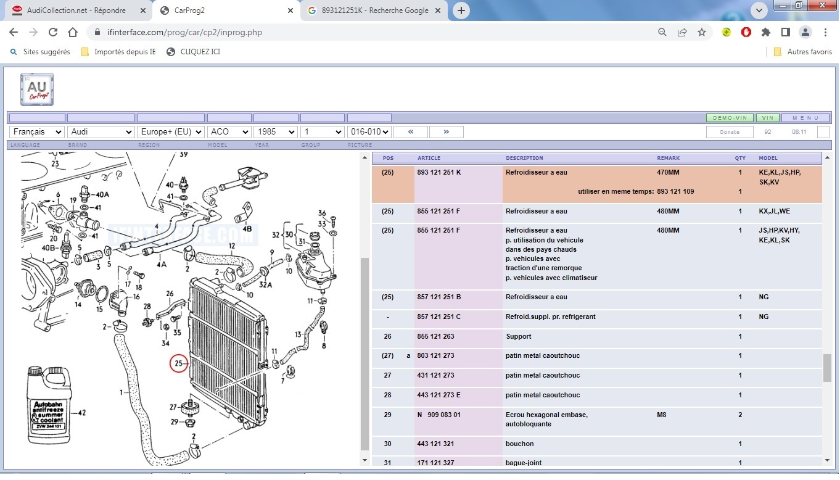Switch to the AudiCollection.net tab
The image size is (840, 480).
click(76, 10)
